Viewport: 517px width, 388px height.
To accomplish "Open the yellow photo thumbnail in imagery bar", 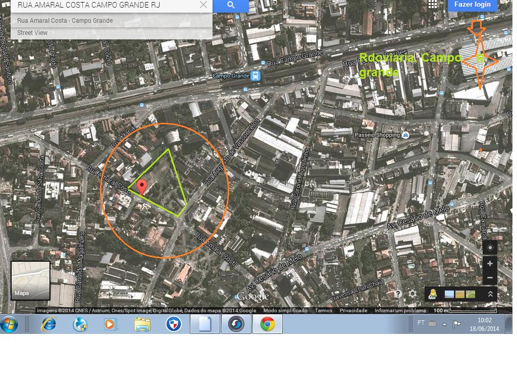I will point(459,294).
